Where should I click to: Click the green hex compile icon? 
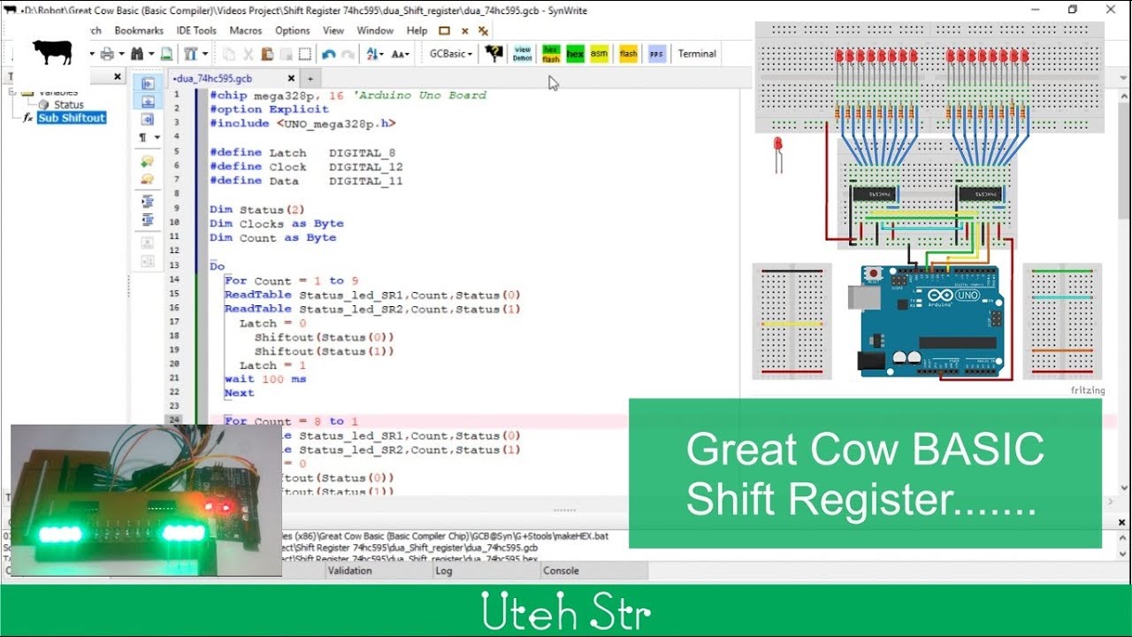coord(575,54)
